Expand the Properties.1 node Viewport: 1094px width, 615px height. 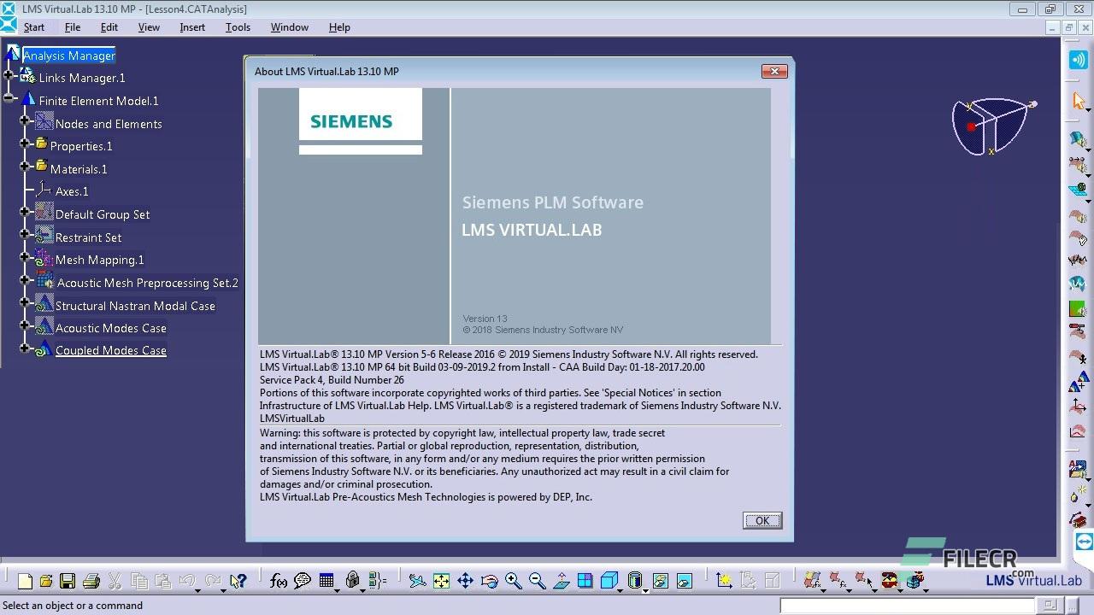[25, 144]
